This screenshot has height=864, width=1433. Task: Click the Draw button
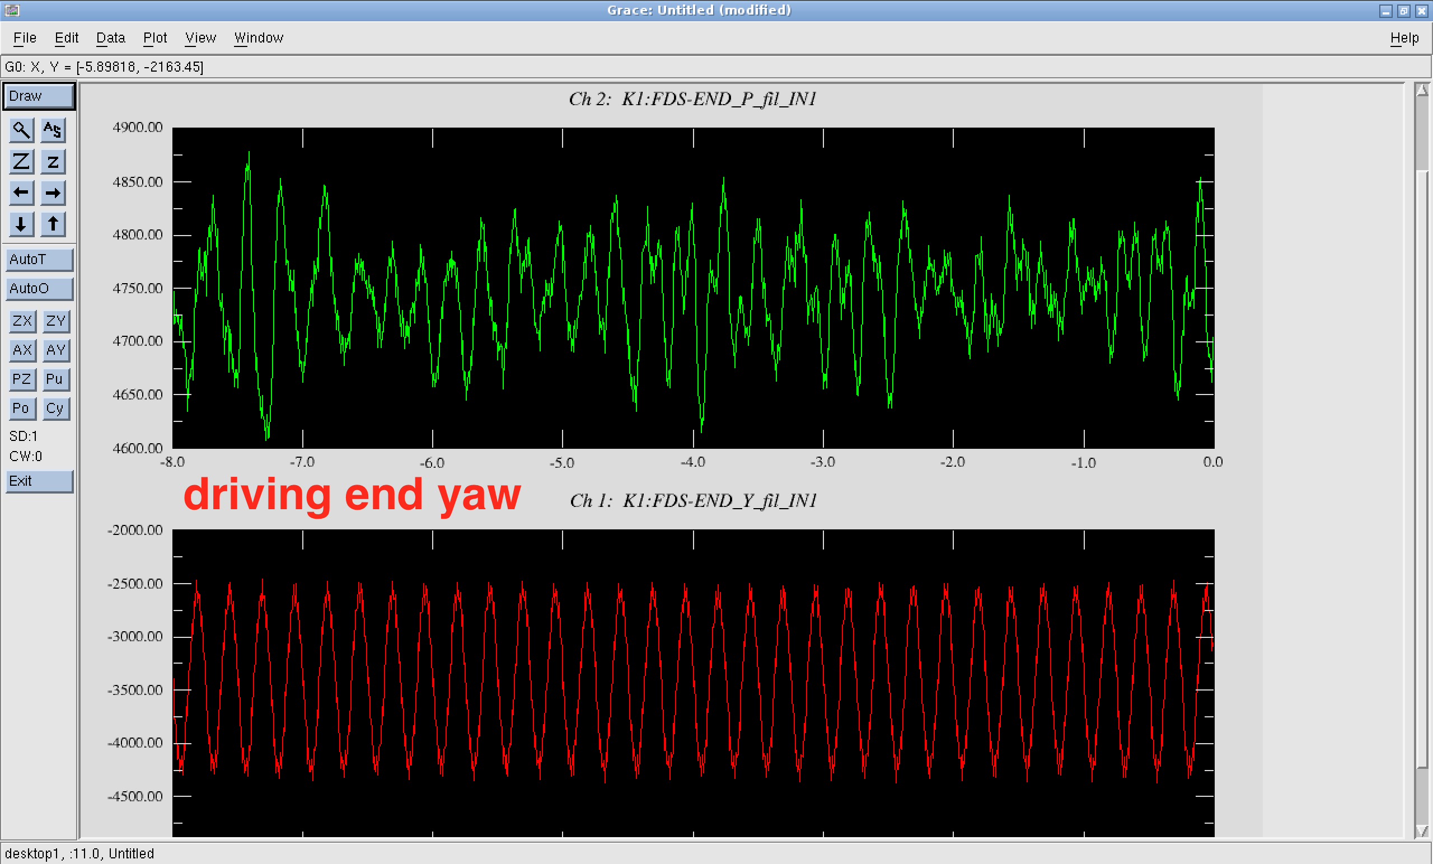pos(39,96)
